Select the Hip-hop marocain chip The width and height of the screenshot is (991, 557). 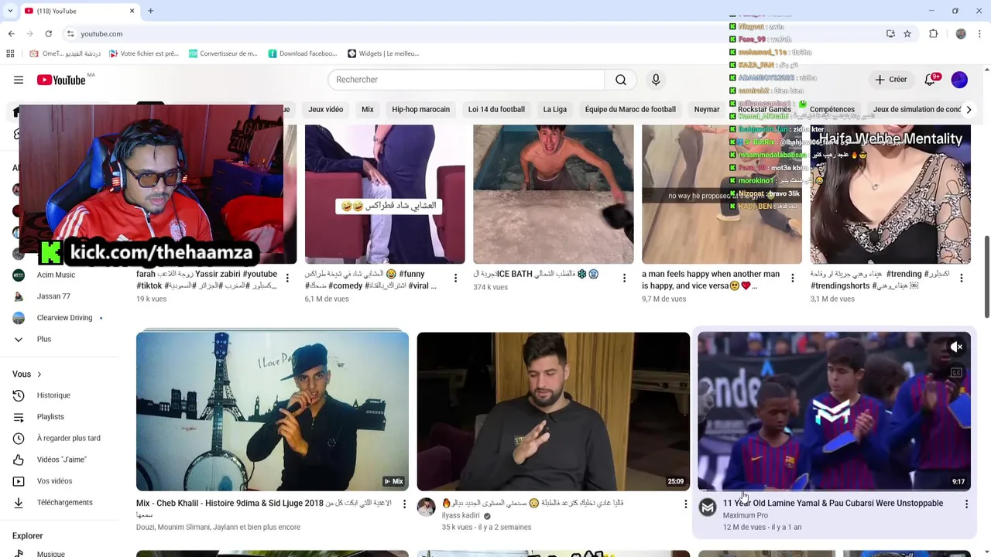tap(420, 110)
